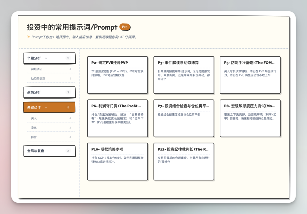The width and height of the screenshot is (307, 214).
Task: Collapse the 个股分析 chevron arrow
Action: point(46,58)
